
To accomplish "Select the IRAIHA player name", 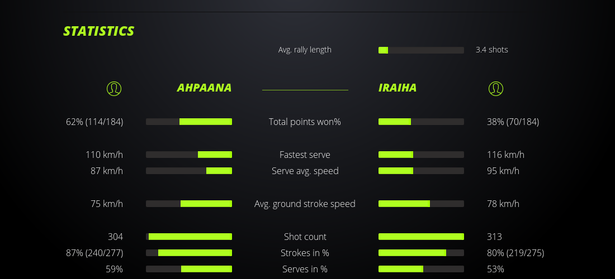I will [x=398, y=88].
